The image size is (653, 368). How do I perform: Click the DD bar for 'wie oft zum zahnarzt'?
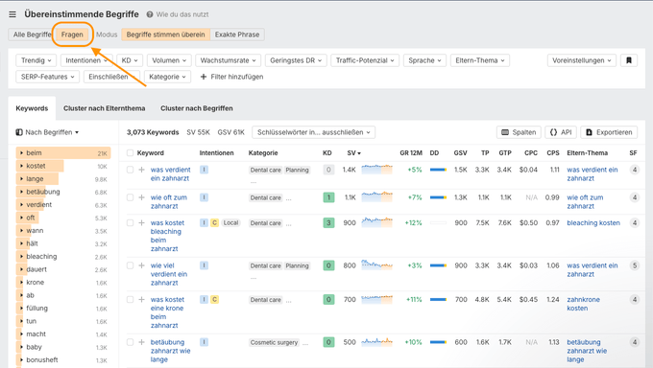click(x=438, y=197)
